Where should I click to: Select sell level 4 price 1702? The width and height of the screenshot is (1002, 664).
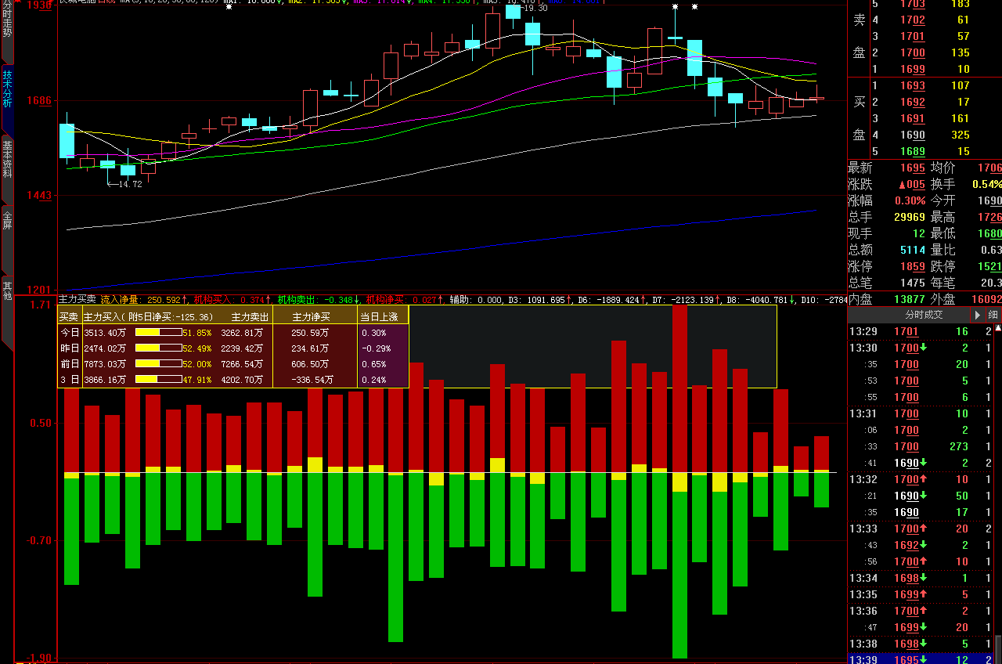(913, 20)
